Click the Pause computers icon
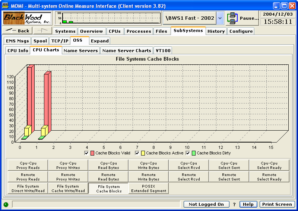The height and width of the screenshot is (211, 298). coord(232,18)
